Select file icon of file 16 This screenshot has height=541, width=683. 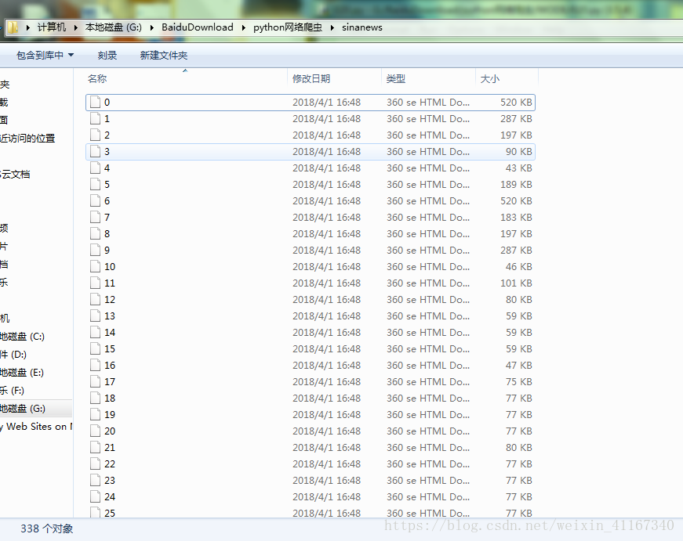95,366
